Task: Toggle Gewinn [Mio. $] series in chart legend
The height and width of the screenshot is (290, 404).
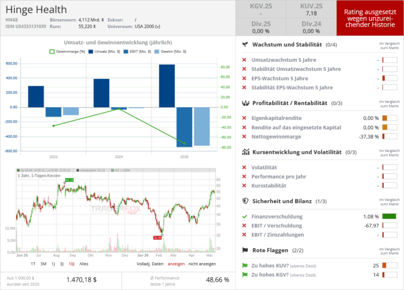Action: (x=170, y=52)
